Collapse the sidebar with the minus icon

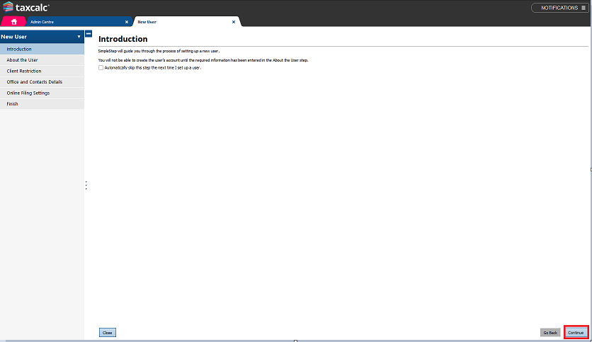(x=89, y=34)
